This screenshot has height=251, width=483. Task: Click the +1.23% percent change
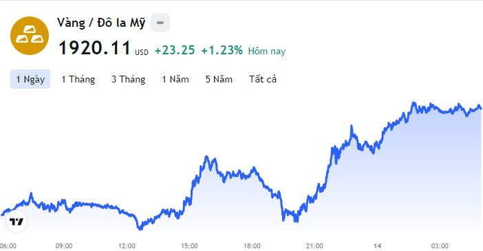222,50
